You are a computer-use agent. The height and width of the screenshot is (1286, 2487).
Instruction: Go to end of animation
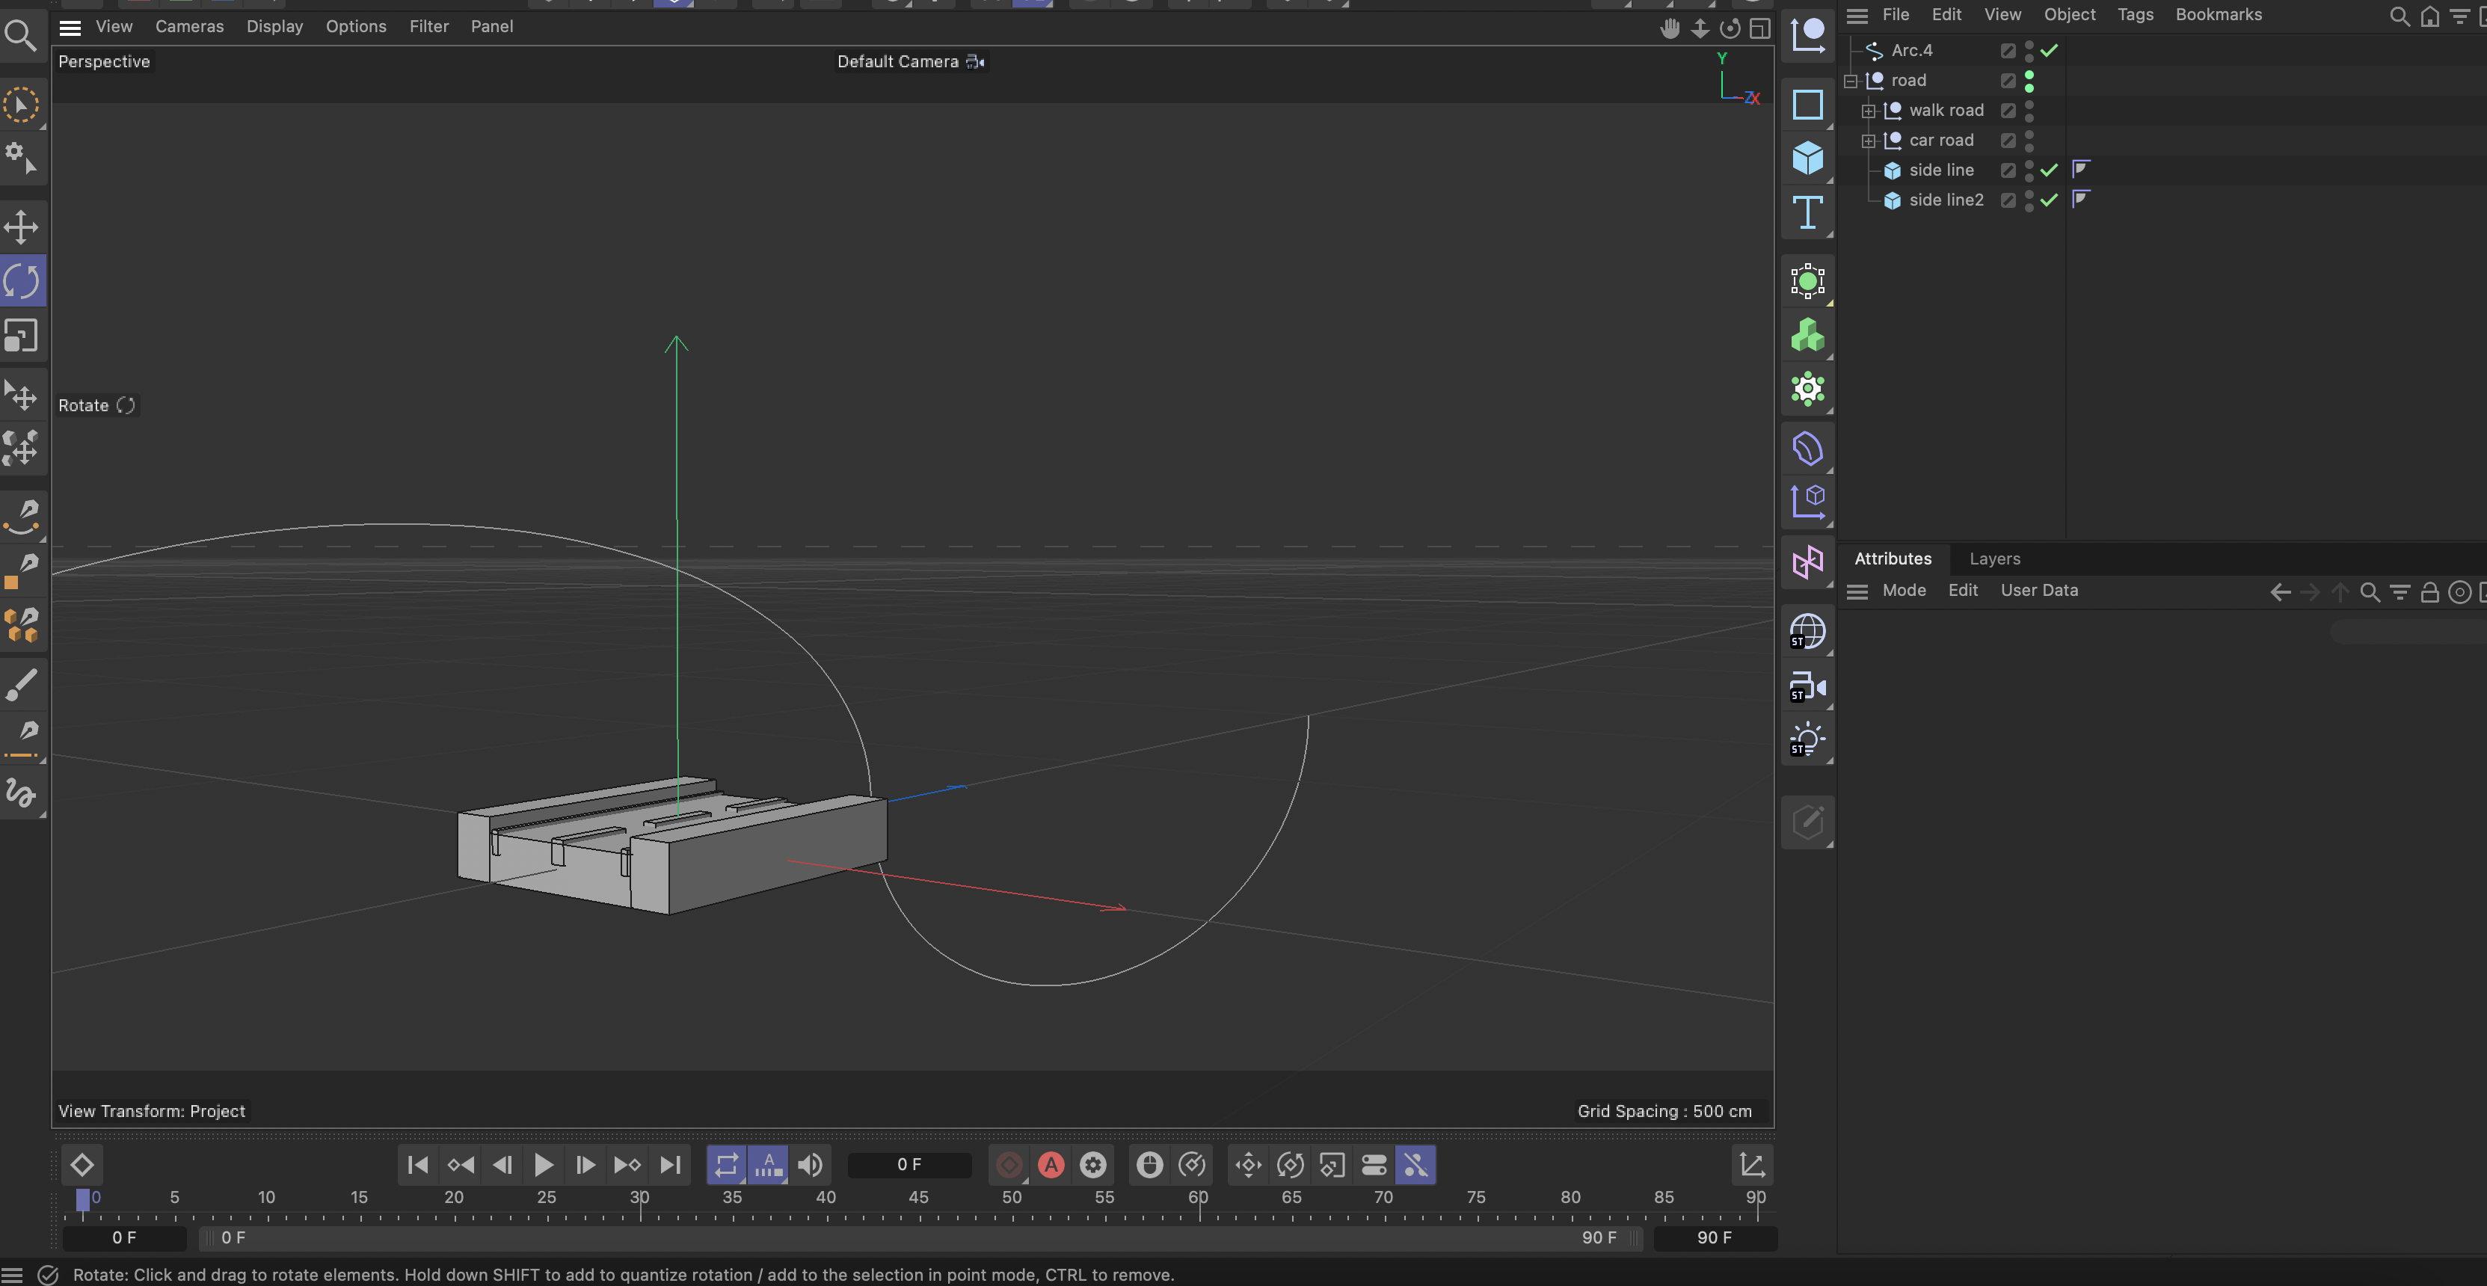tap(670, 1166)
